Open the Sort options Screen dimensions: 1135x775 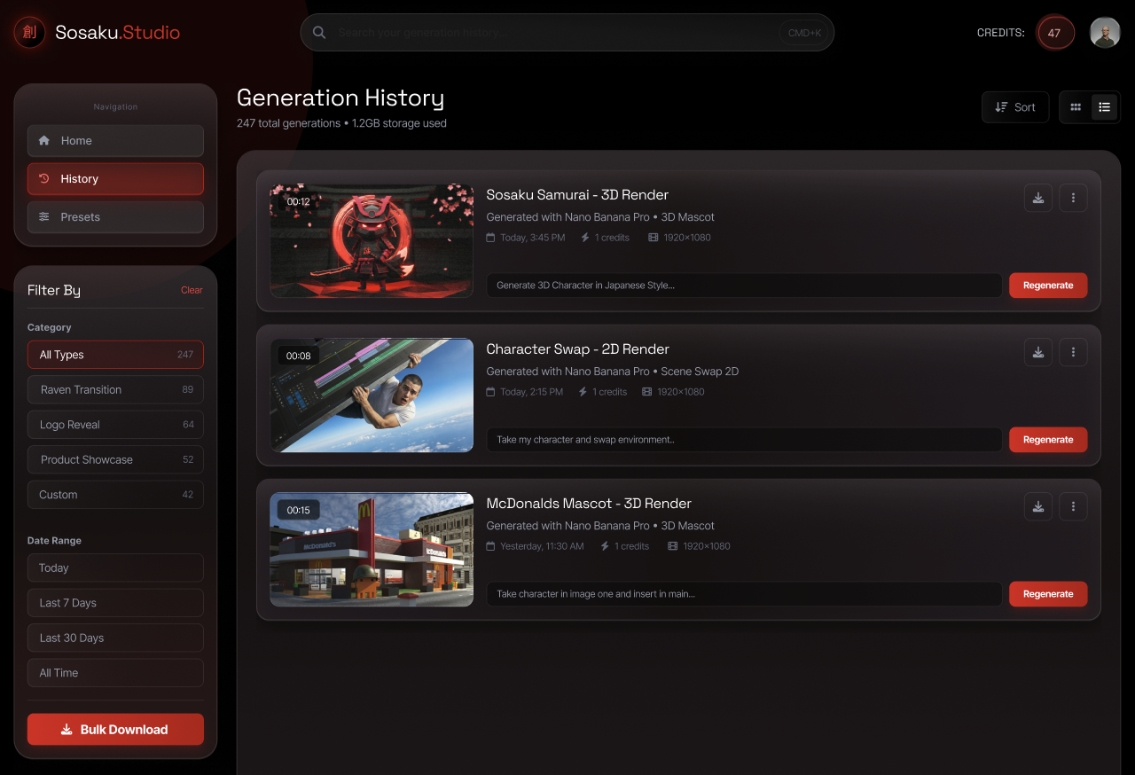(1014, 106)
